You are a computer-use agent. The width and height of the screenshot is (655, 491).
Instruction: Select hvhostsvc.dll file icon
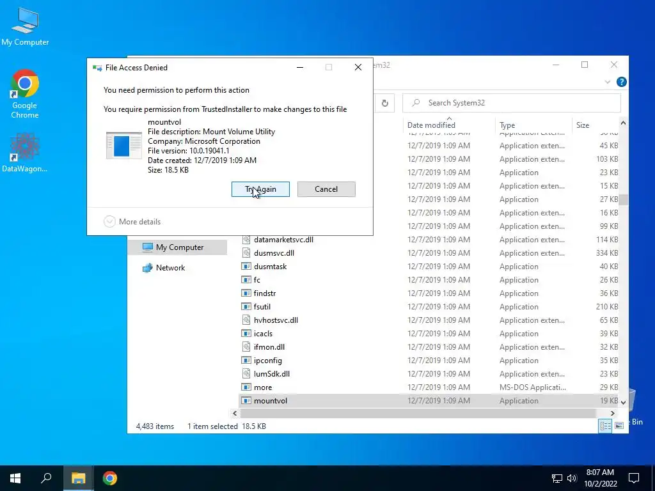click(x=246, y=320)
